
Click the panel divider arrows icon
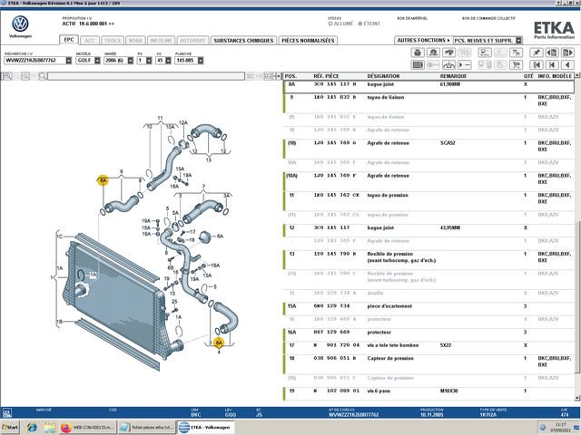(277, 76)
